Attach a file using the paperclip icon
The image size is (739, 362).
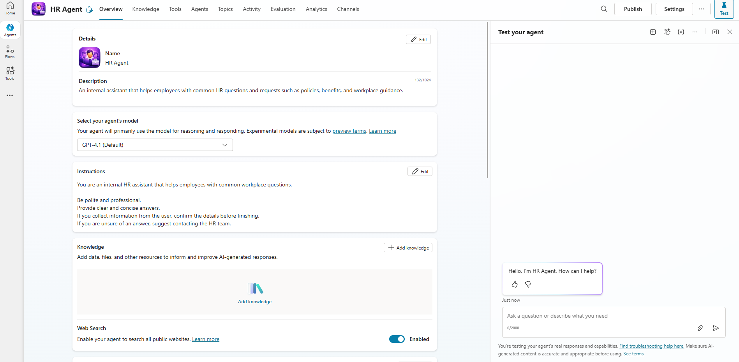coord(700,328)
